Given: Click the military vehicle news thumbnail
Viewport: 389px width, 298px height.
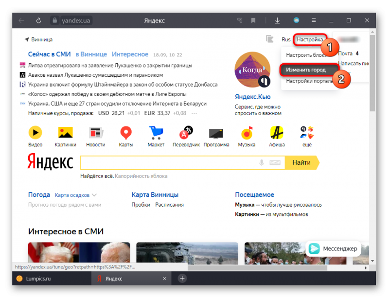Looking at the screenshot, I should point(187,253).
